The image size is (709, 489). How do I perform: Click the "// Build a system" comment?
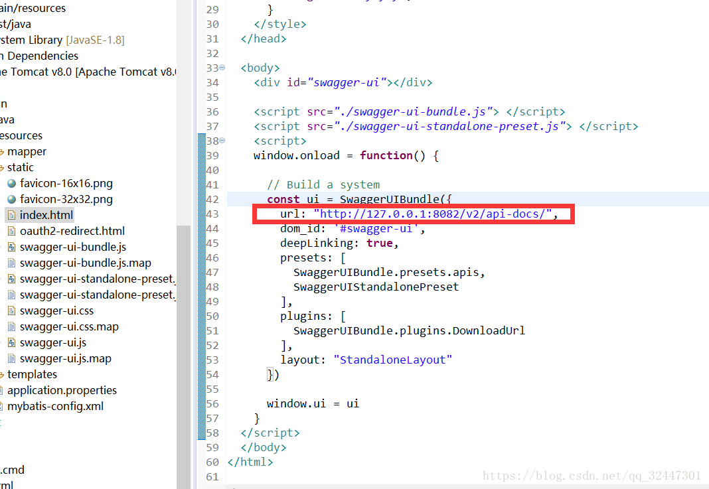tap(323, 185)
